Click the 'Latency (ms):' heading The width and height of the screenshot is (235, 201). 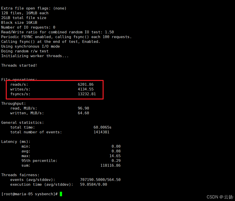click(16, 142)
